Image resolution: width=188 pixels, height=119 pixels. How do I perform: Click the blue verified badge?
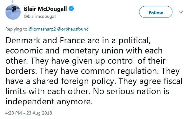[x=71, y=9]
